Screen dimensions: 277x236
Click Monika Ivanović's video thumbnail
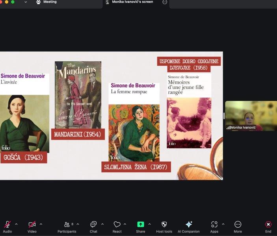pyautogui.click(x=251, y=116)
